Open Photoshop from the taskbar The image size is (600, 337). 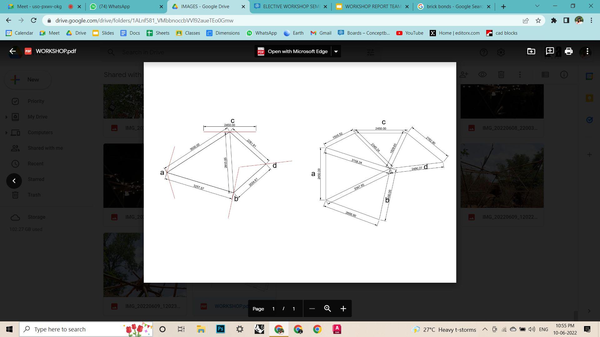(x=221, y=329)
